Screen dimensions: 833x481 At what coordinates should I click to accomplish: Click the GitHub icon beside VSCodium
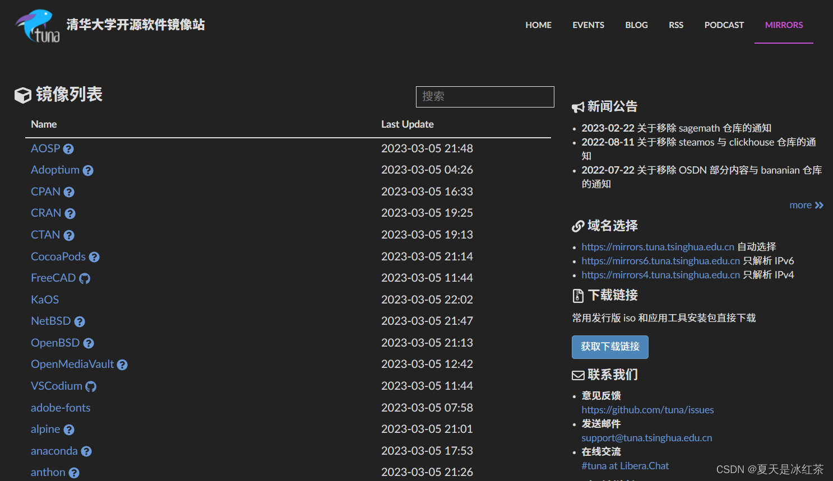click(91, 386)
